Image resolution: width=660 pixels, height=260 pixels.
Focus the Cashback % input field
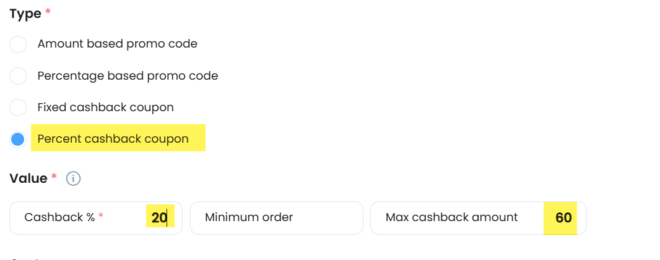coord(96,217)
